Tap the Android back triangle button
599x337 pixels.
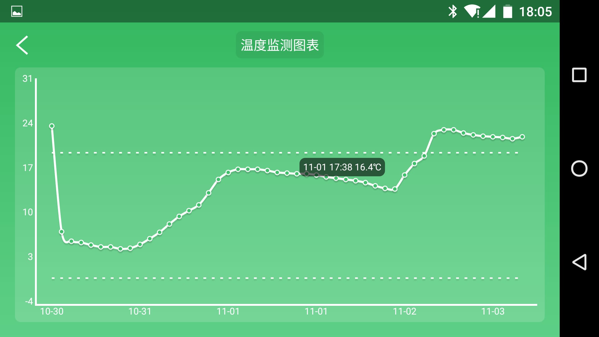point(579,262)
